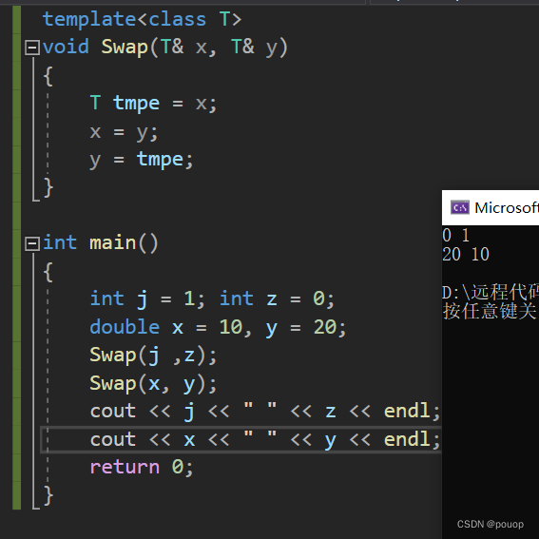Click the '20 10' console output line
The image size is (539, 539).
click(466, 255)
